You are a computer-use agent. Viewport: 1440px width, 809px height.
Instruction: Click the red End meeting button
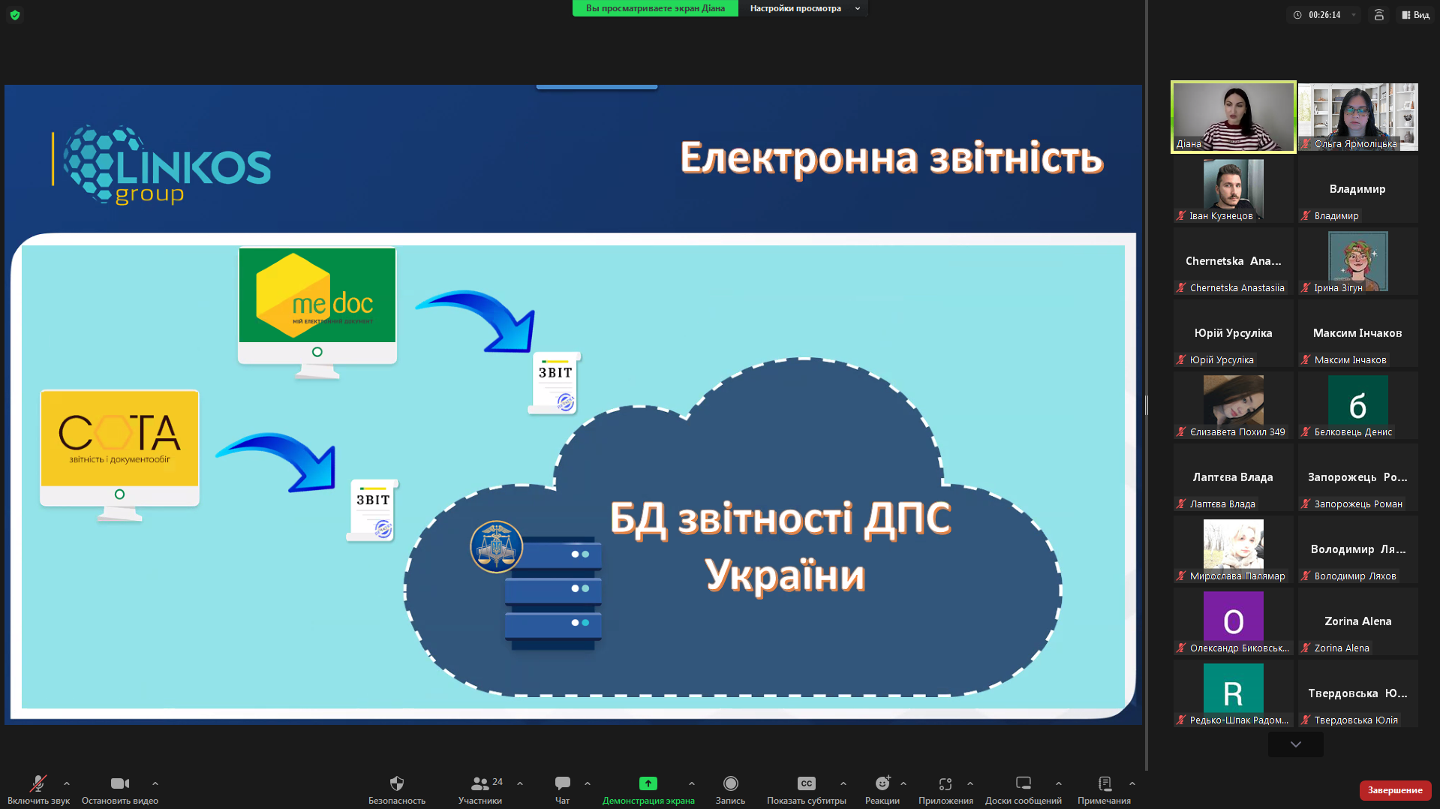(x=1394, y=790)
